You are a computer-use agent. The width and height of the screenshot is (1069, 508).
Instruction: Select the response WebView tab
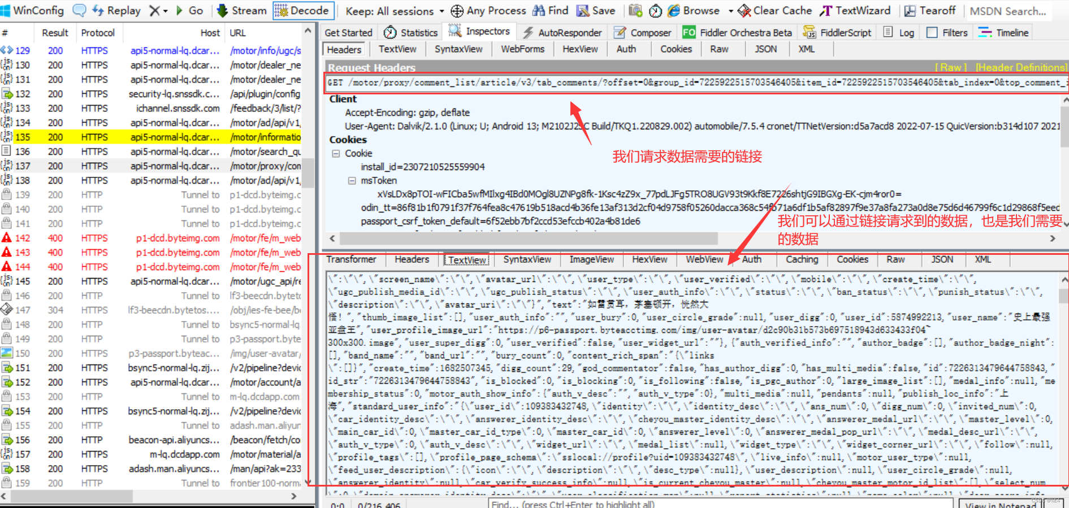pyautogui.click(x=704, y=259)
